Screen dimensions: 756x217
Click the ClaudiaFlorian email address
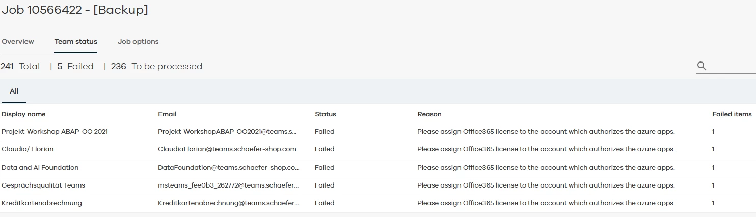[x=227, y=149]
